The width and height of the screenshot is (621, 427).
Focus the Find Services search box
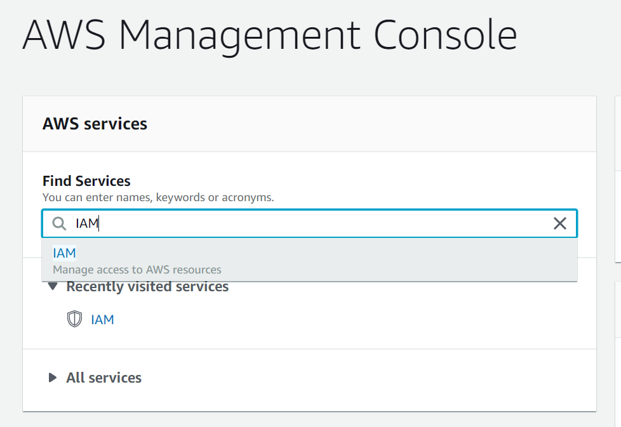(x=317, y=223)
